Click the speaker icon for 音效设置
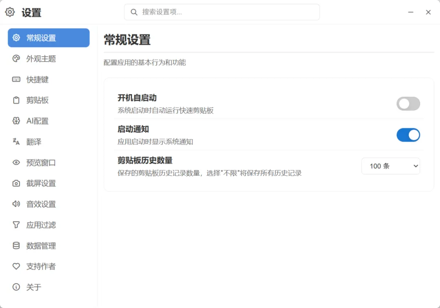The height and width of the screenshot is (308, 440). (x=16, y=204)
